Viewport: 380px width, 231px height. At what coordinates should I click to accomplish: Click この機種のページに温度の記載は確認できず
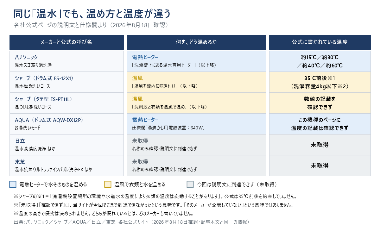click(320, 124)
